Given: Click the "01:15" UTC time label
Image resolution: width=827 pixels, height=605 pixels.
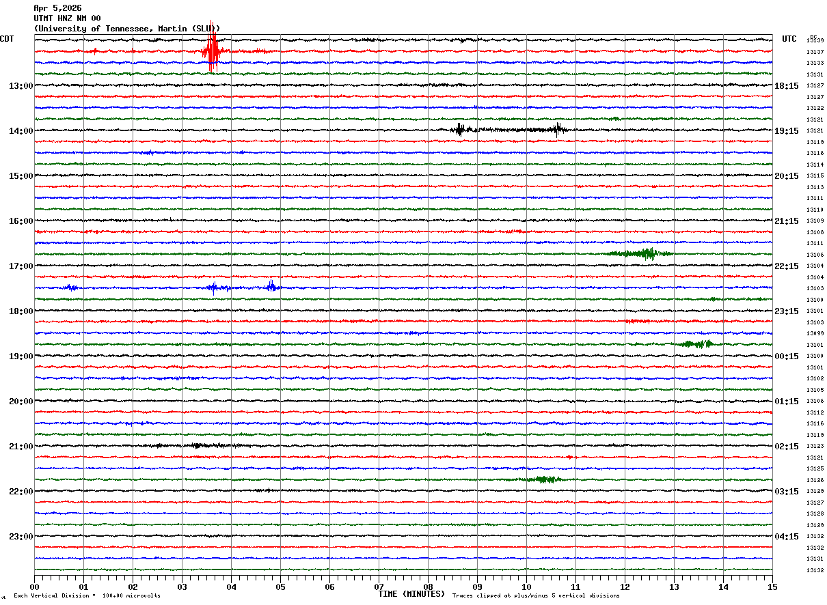Looking at the screenshot, I should [x=787, y=402].
